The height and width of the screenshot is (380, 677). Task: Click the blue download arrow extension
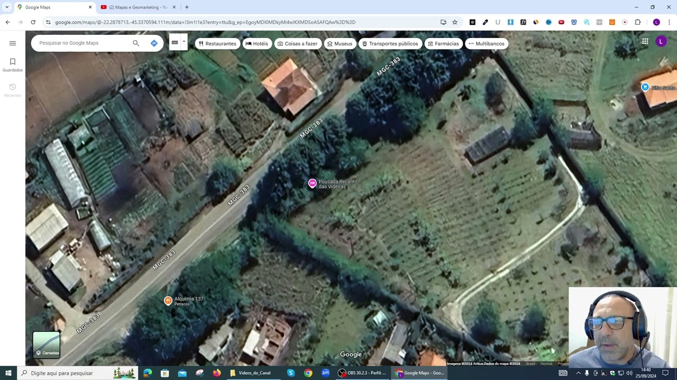(510, 22)
